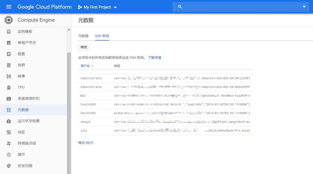This screenshot has height=174, width=313.
Task: Open the hamburger navigation menu
Action: click(x=9, y=7)
